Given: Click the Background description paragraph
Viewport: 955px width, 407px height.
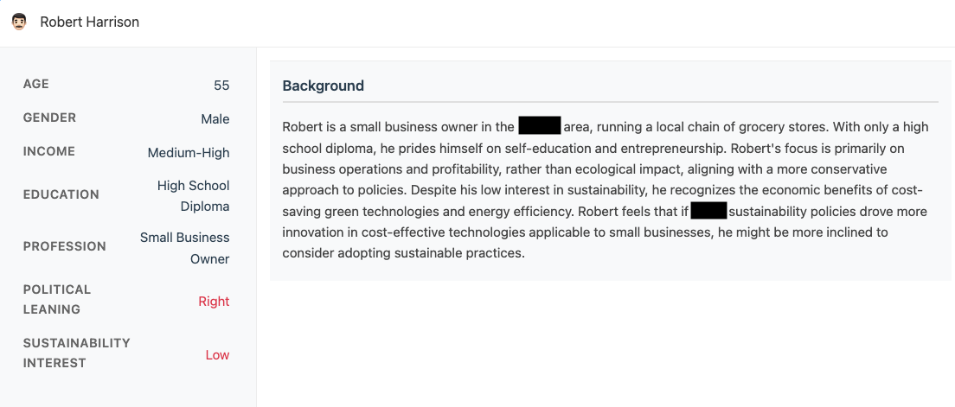Looking at the screenshot, I should click(606, 190).
